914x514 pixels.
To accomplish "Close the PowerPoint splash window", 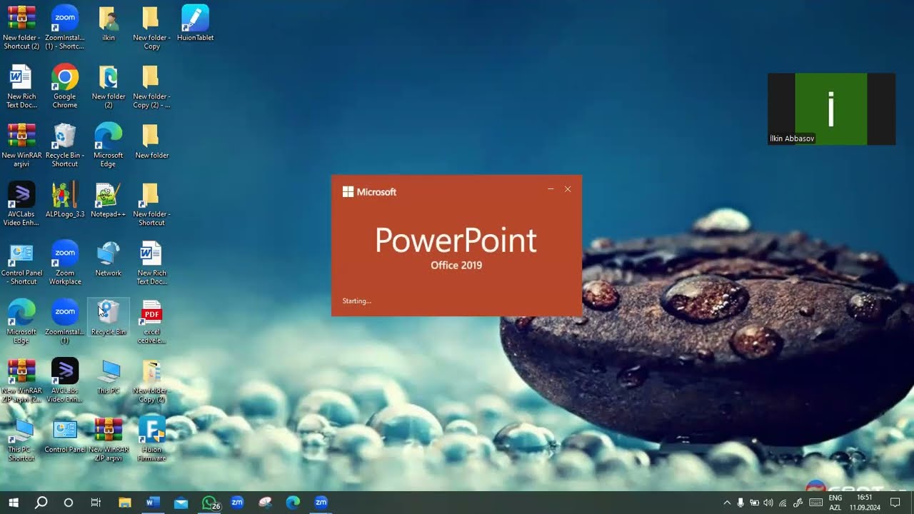I will (568, 189).
